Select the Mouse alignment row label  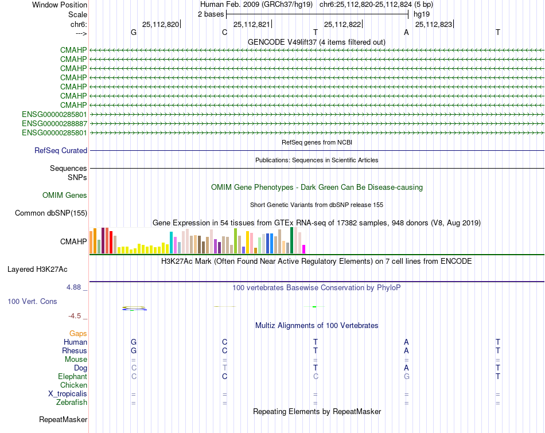[76, 360]
